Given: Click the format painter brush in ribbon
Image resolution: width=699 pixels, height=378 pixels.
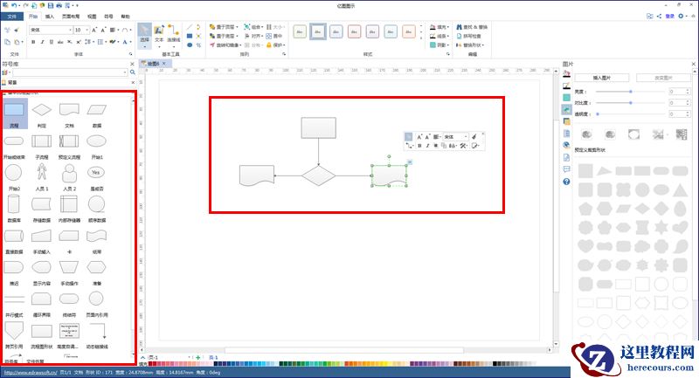Looking at the screenshot, I should [17, 30].
